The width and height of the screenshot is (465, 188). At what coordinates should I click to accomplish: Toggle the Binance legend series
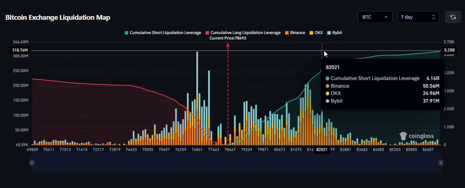pos(295,33)
